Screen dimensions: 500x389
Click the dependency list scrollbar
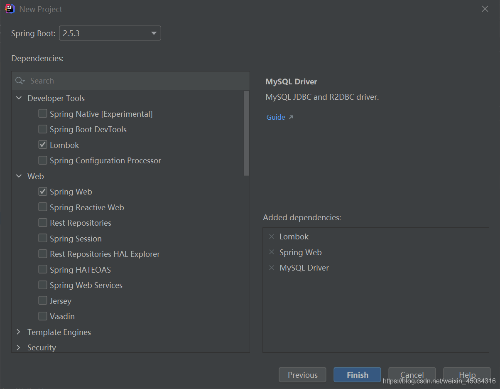click(247, 133)
